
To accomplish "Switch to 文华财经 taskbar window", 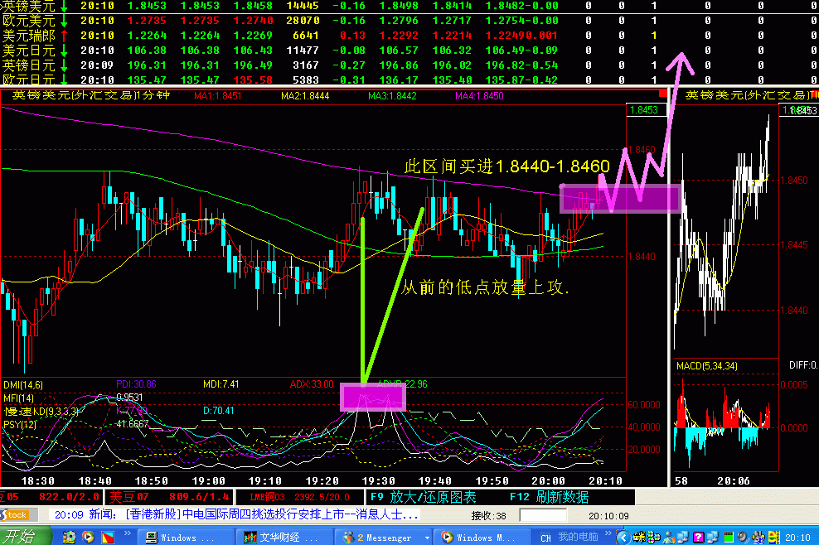I will [x=283, y=538].
